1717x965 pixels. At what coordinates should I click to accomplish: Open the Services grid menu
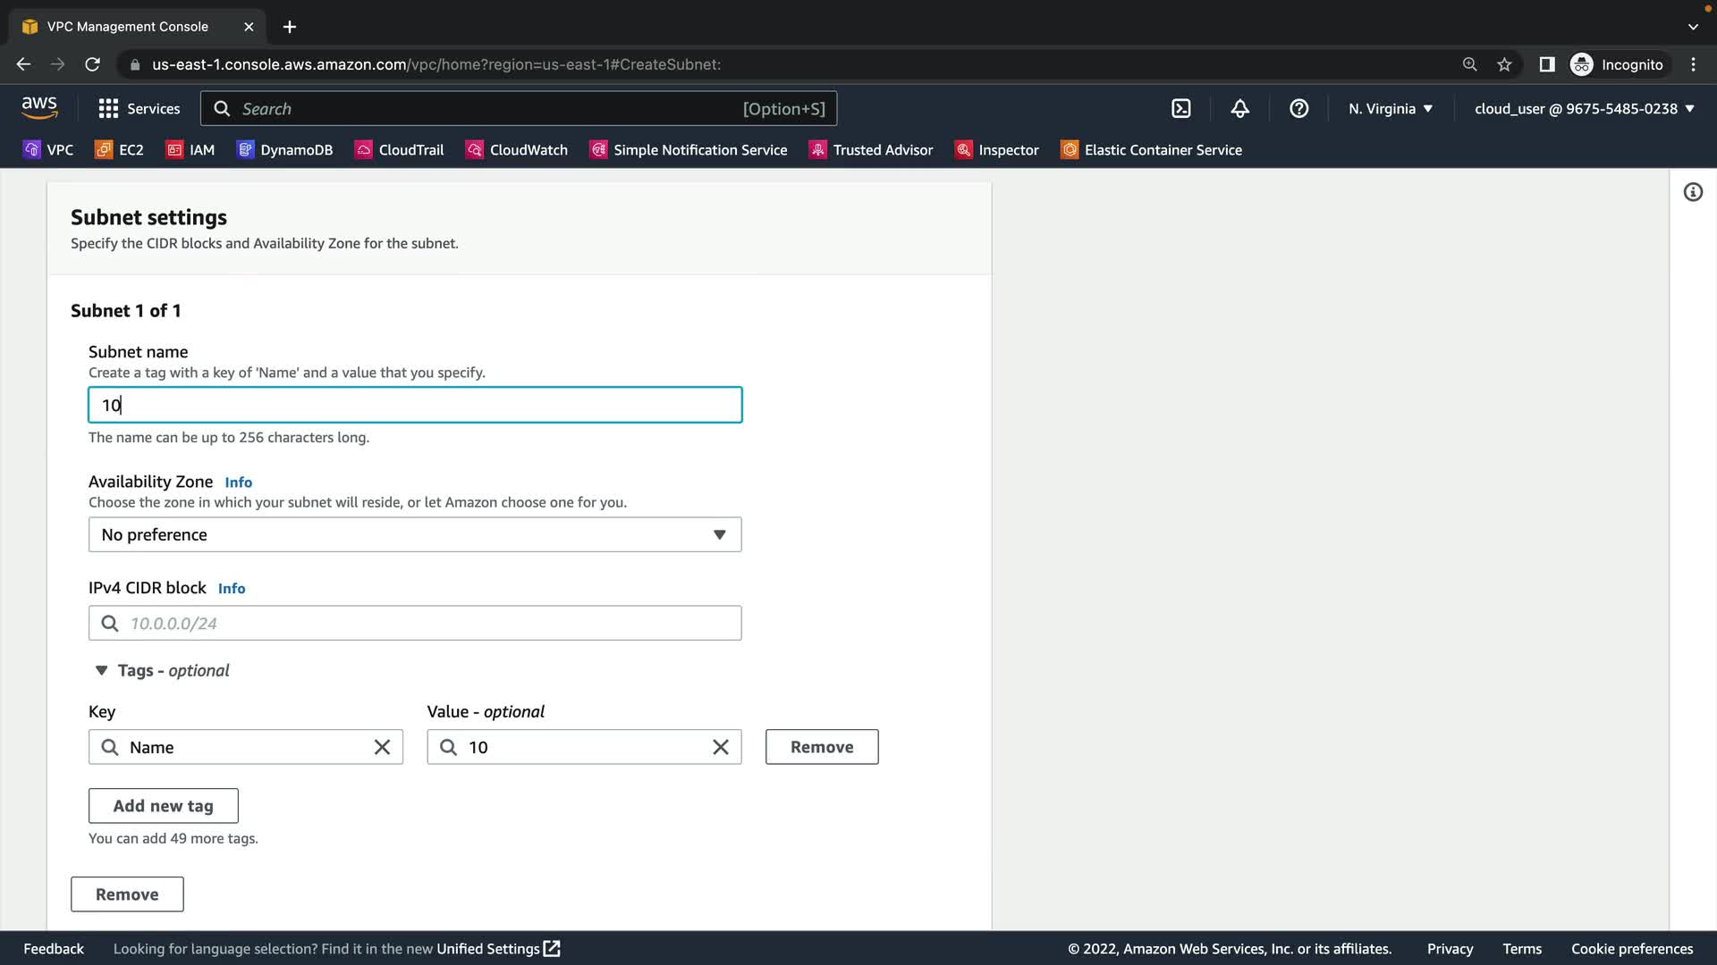(139, 109)
